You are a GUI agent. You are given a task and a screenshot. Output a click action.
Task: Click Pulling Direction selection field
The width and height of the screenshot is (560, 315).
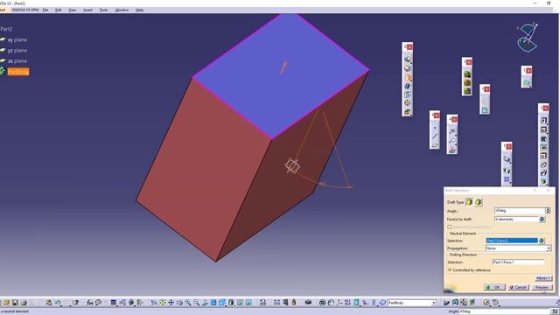[x=518, y=262]
